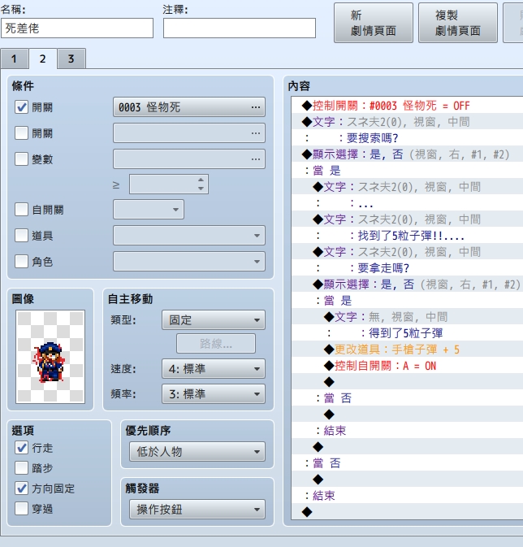The width and height of the screenshot is (523, 547).
Task: Select event page tab 2
Action: click(43, 59)
